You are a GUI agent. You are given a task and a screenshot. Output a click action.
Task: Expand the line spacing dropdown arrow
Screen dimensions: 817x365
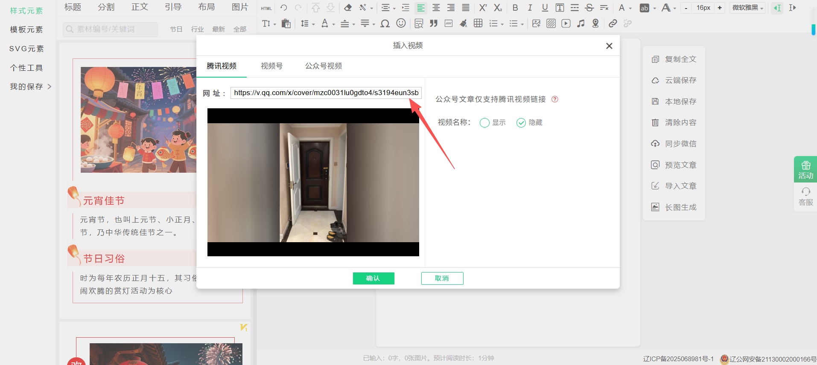[313, 24]
